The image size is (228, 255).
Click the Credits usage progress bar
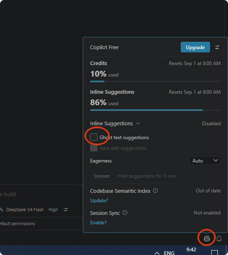155,81
